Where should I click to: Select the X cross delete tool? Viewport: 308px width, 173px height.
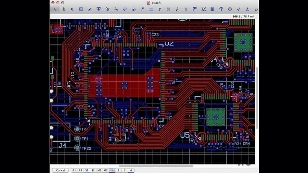(x=168, y=9)
